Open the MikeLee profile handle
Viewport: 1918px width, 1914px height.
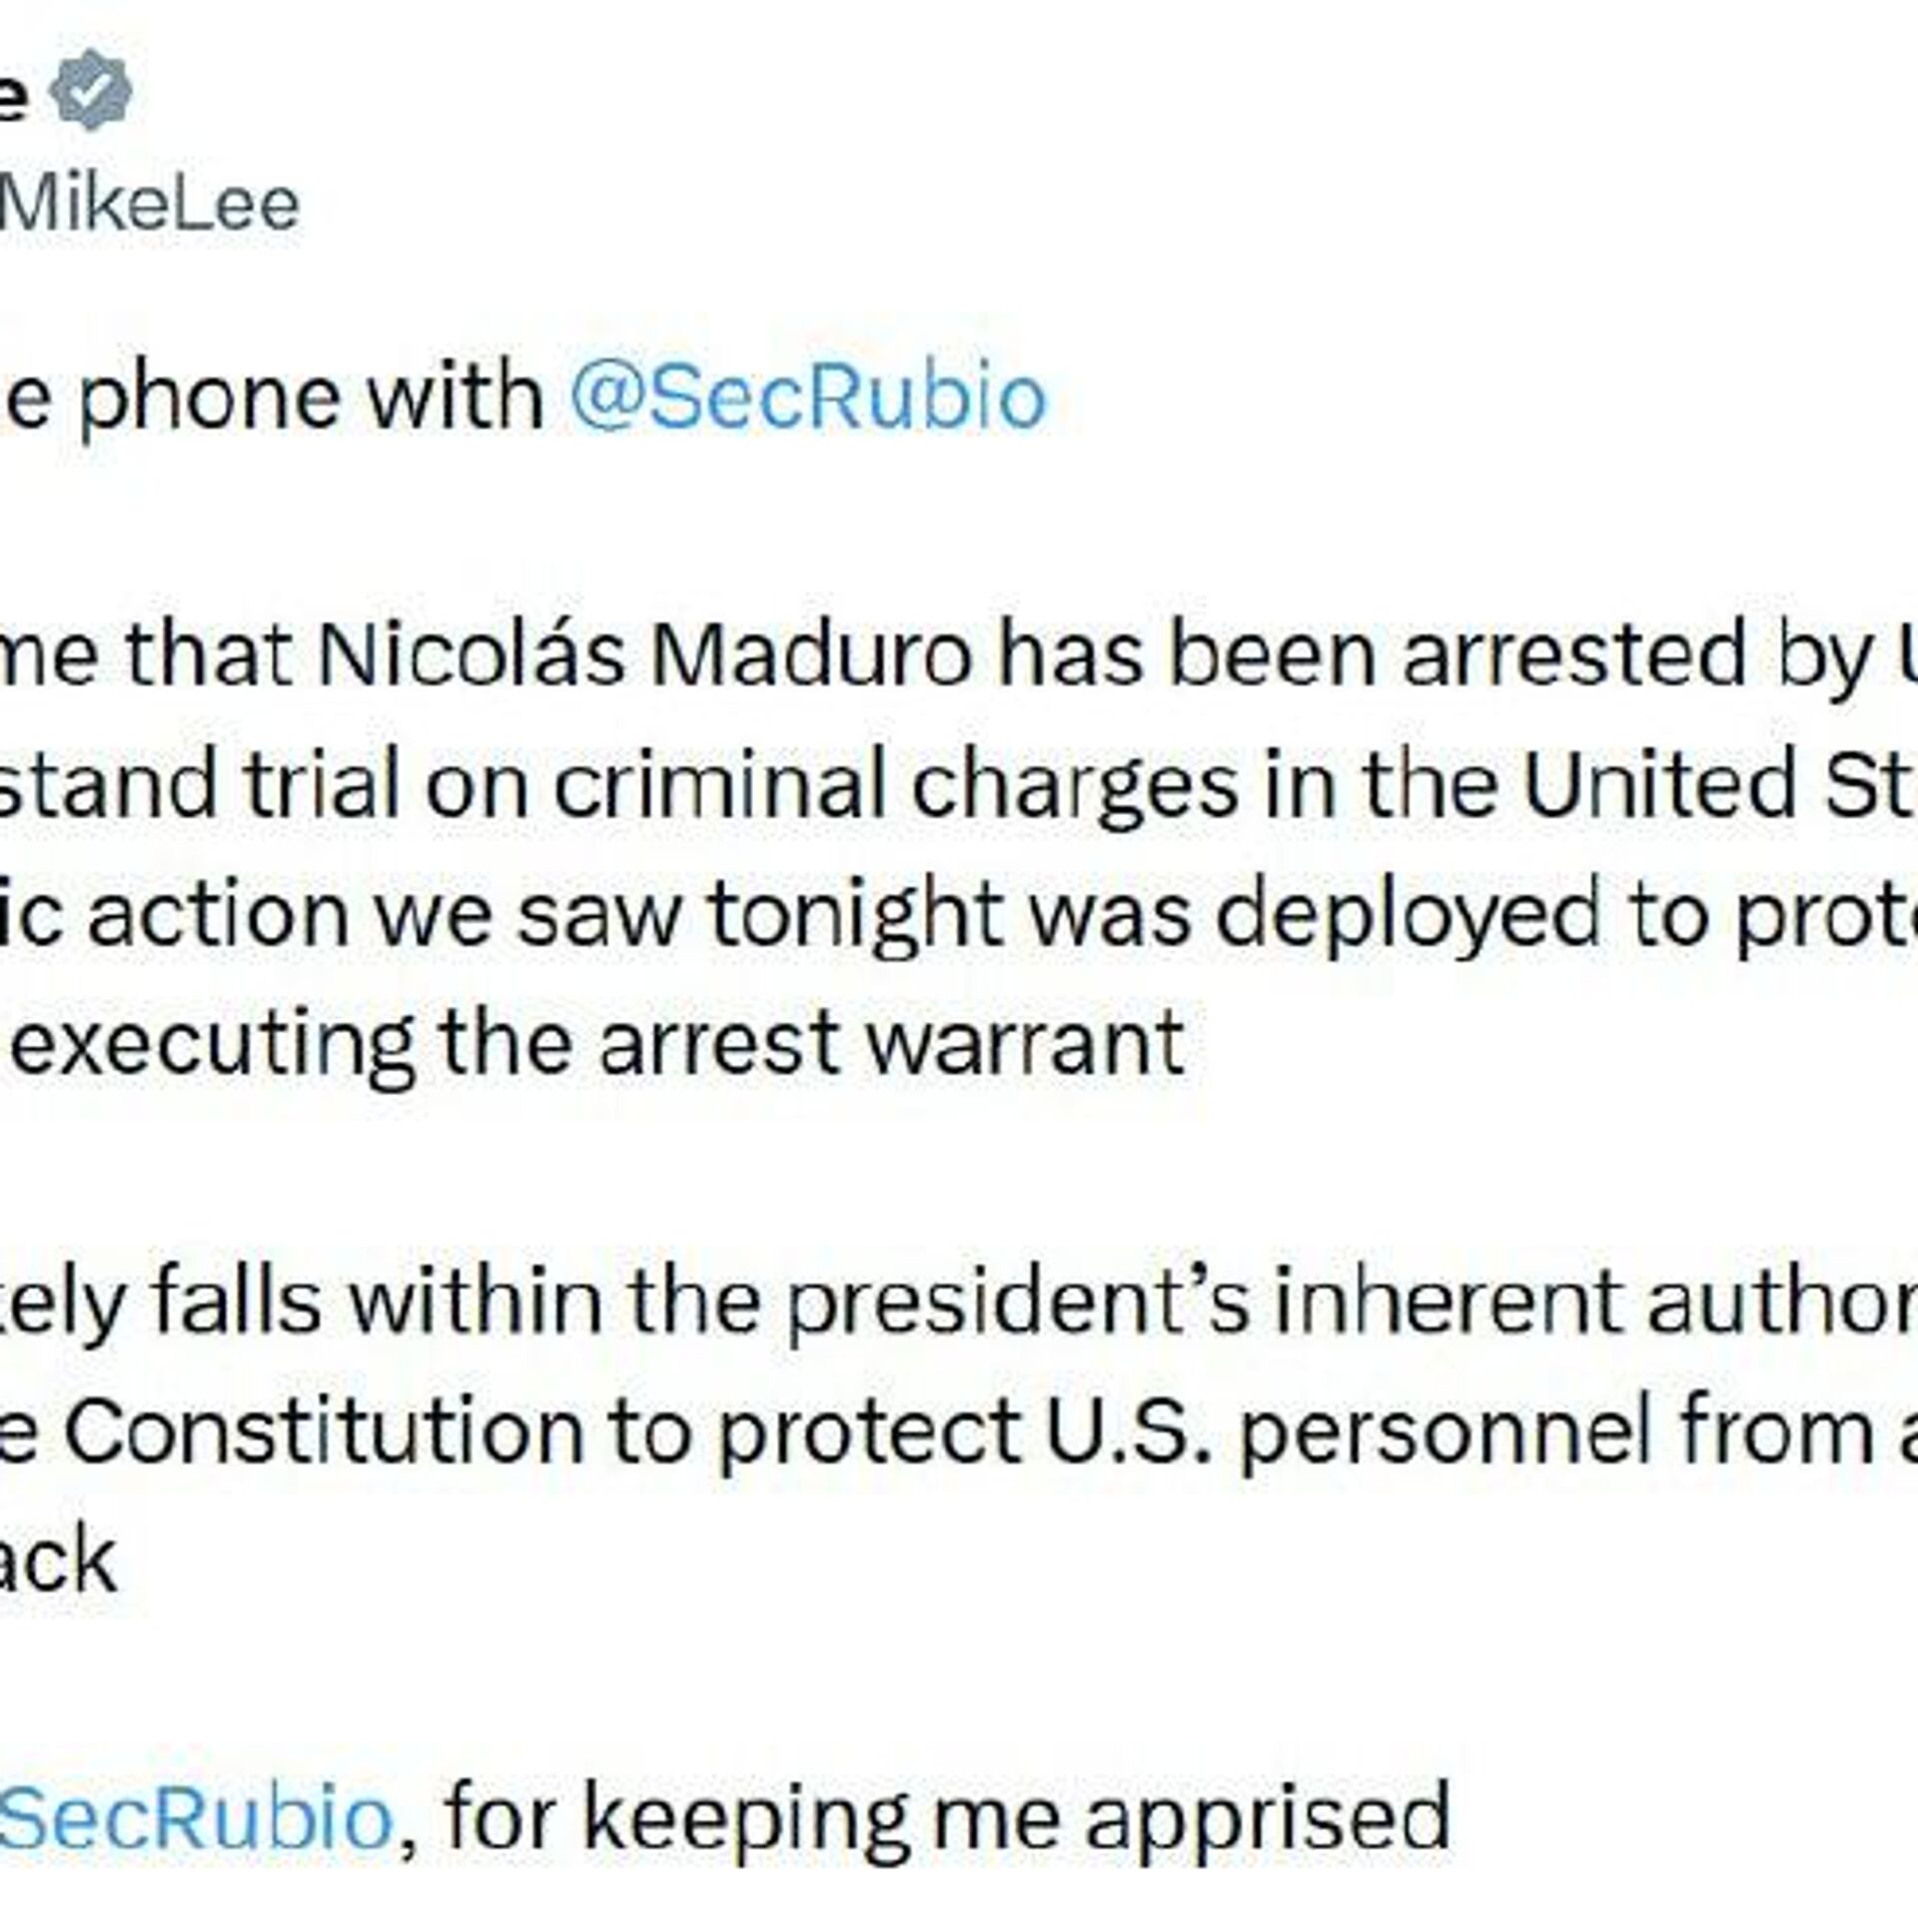[148, 205]
